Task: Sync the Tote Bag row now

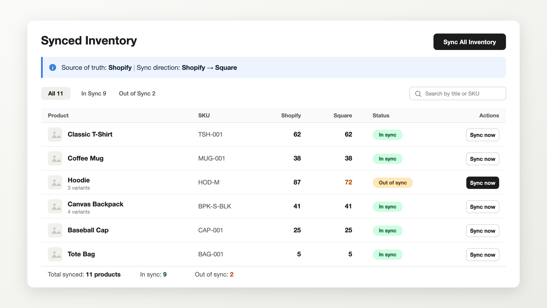Action: click(483, 255)
